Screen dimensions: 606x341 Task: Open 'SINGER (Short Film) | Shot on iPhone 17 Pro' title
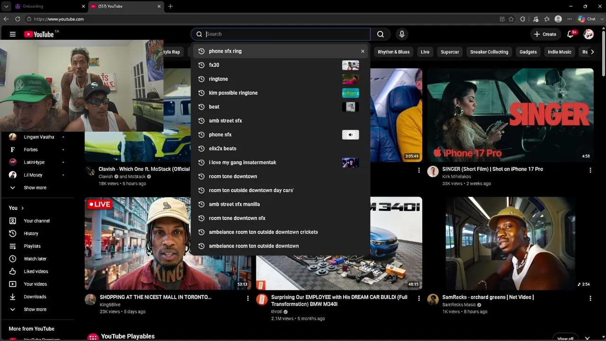coord(492,169)
